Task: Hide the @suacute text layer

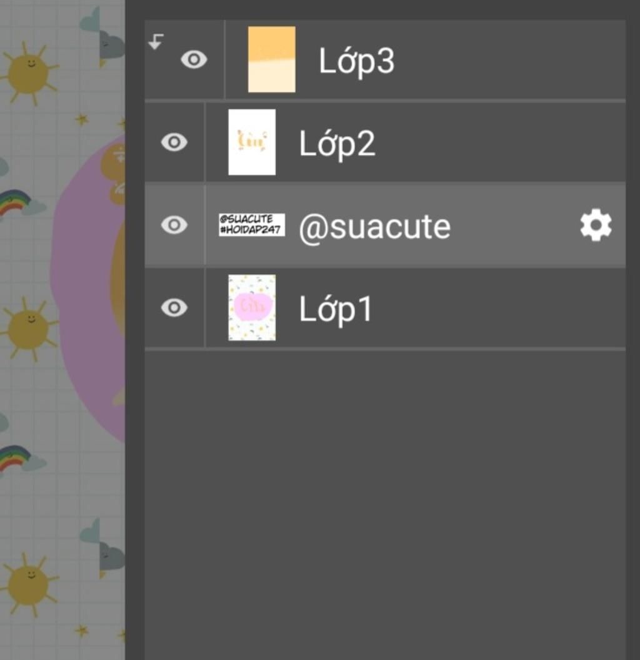Action: 174,225
